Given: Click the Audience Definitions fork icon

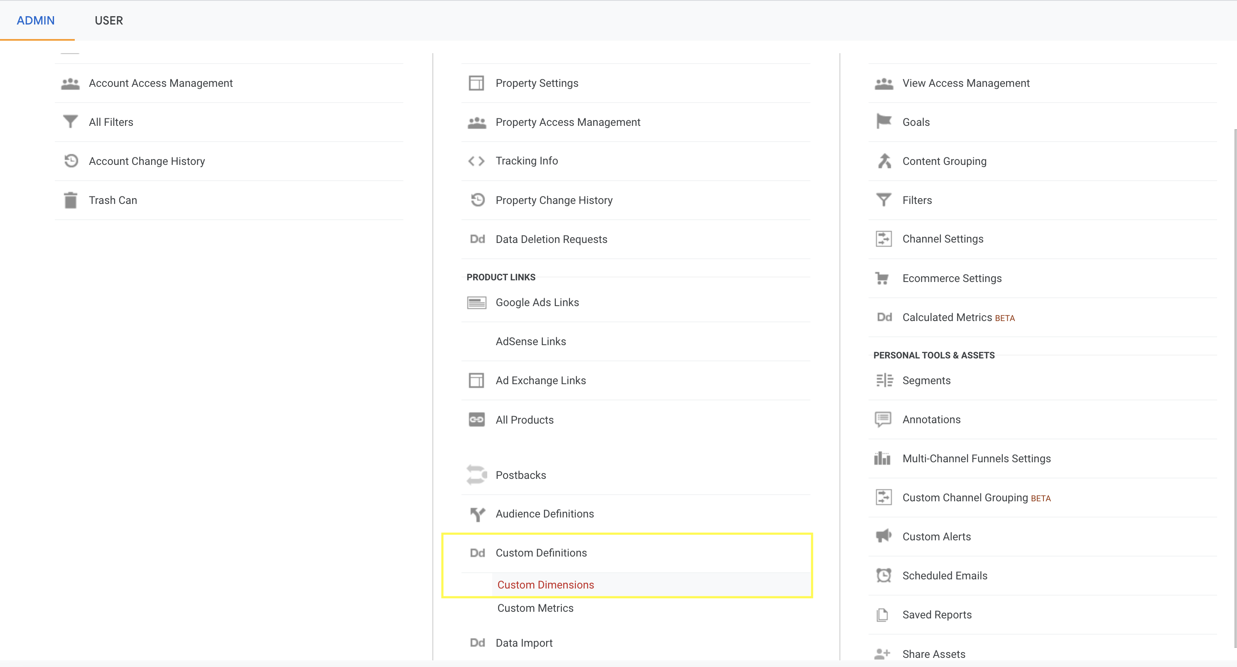Looking at the screenshot, I should point(477,514).
